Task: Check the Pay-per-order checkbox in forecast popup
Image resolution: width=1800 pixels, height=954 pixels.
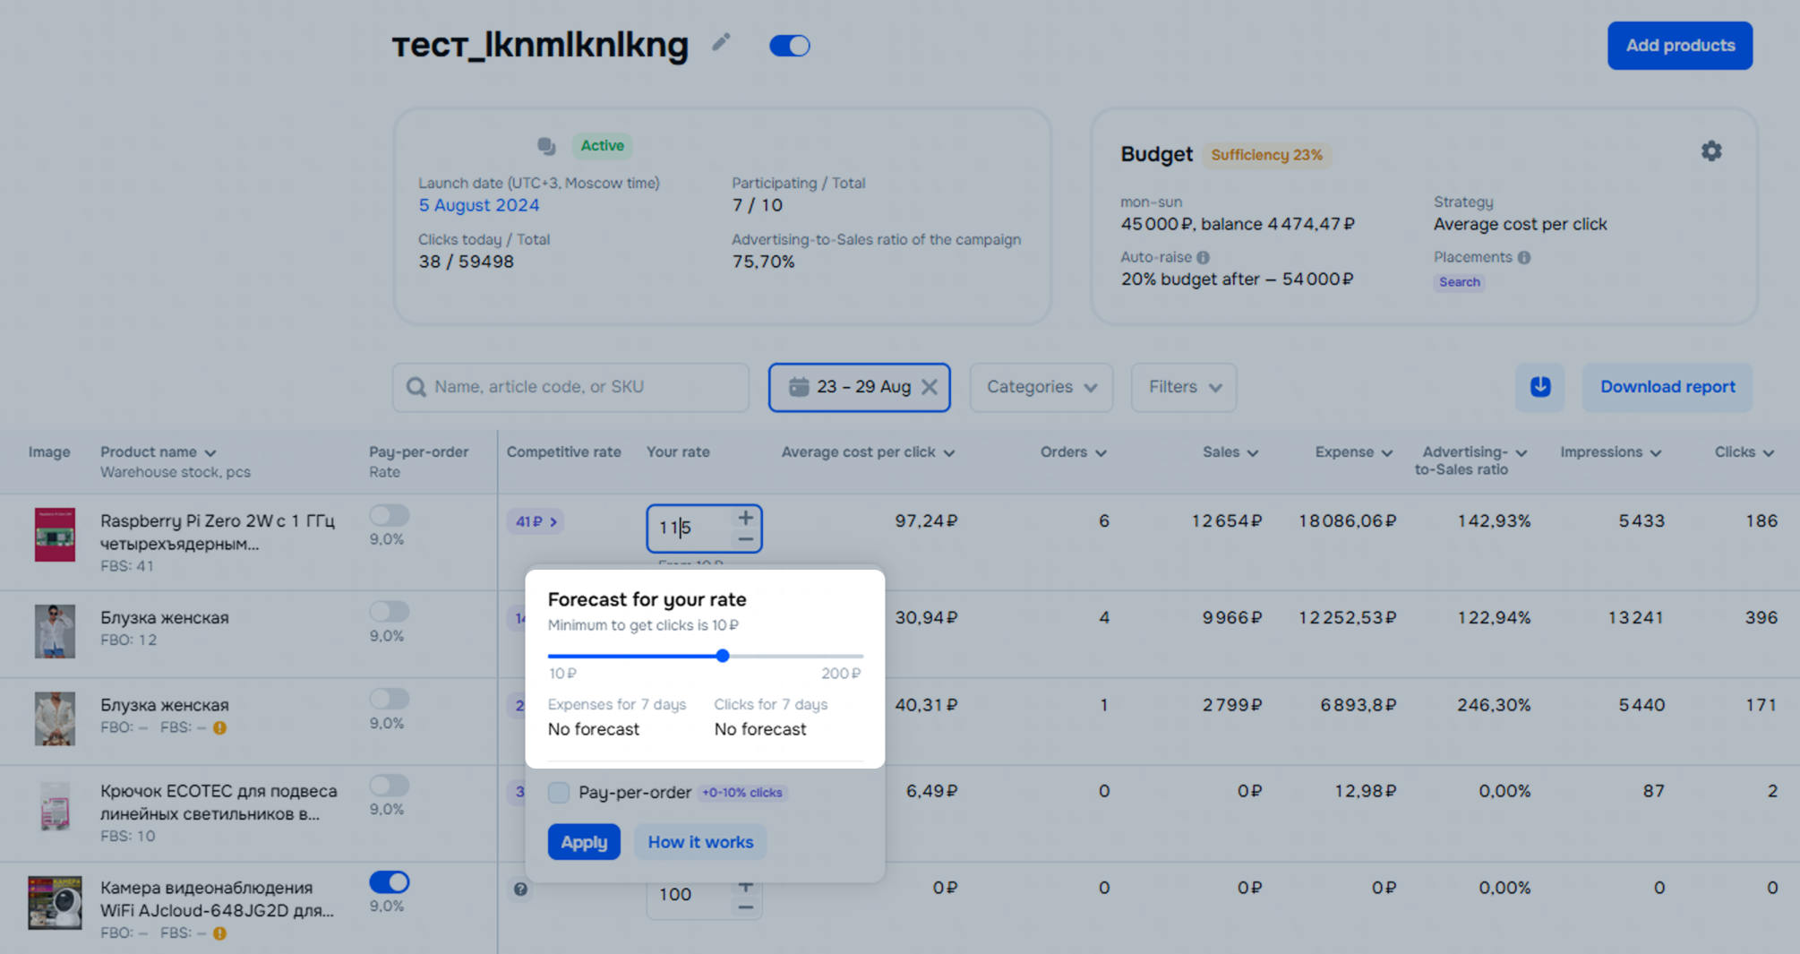Action: point(559,792)
